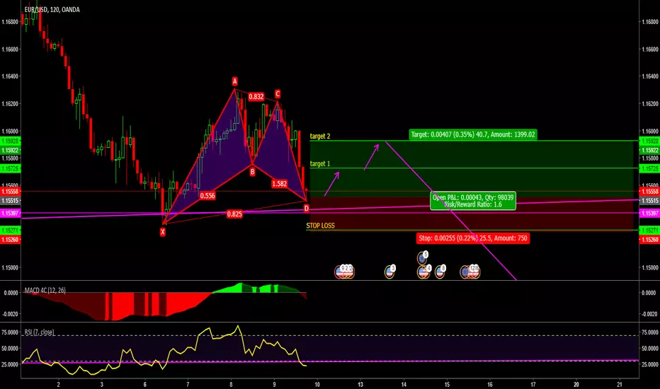Click the -0.0020 level on right MACD scale
Screen dimensions: 660x389
649,314
